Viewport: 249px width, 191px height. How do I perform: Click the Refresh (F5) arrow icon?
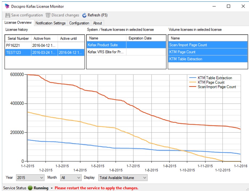click(x=84, y=15)
